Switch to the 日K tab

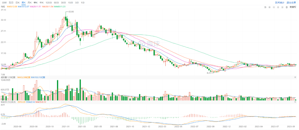17,2
